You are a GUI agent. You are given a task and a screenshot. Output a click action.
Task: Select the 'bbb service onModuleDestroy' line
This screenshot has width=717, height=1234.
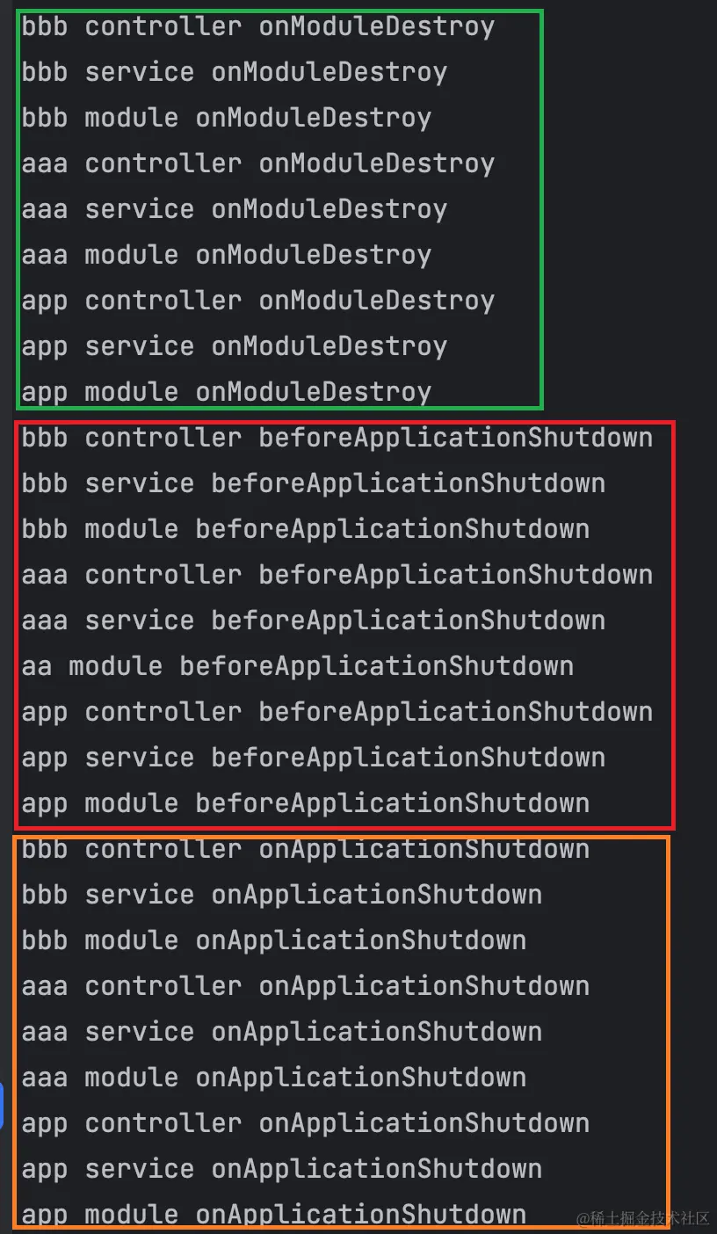(x=235, y=73)
